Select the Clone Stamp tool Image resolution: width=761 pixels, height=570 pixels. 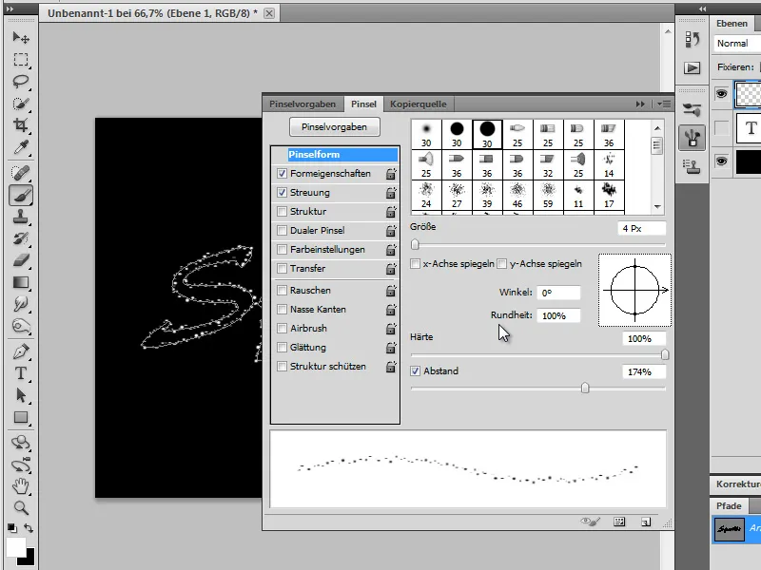coord(20,217)
